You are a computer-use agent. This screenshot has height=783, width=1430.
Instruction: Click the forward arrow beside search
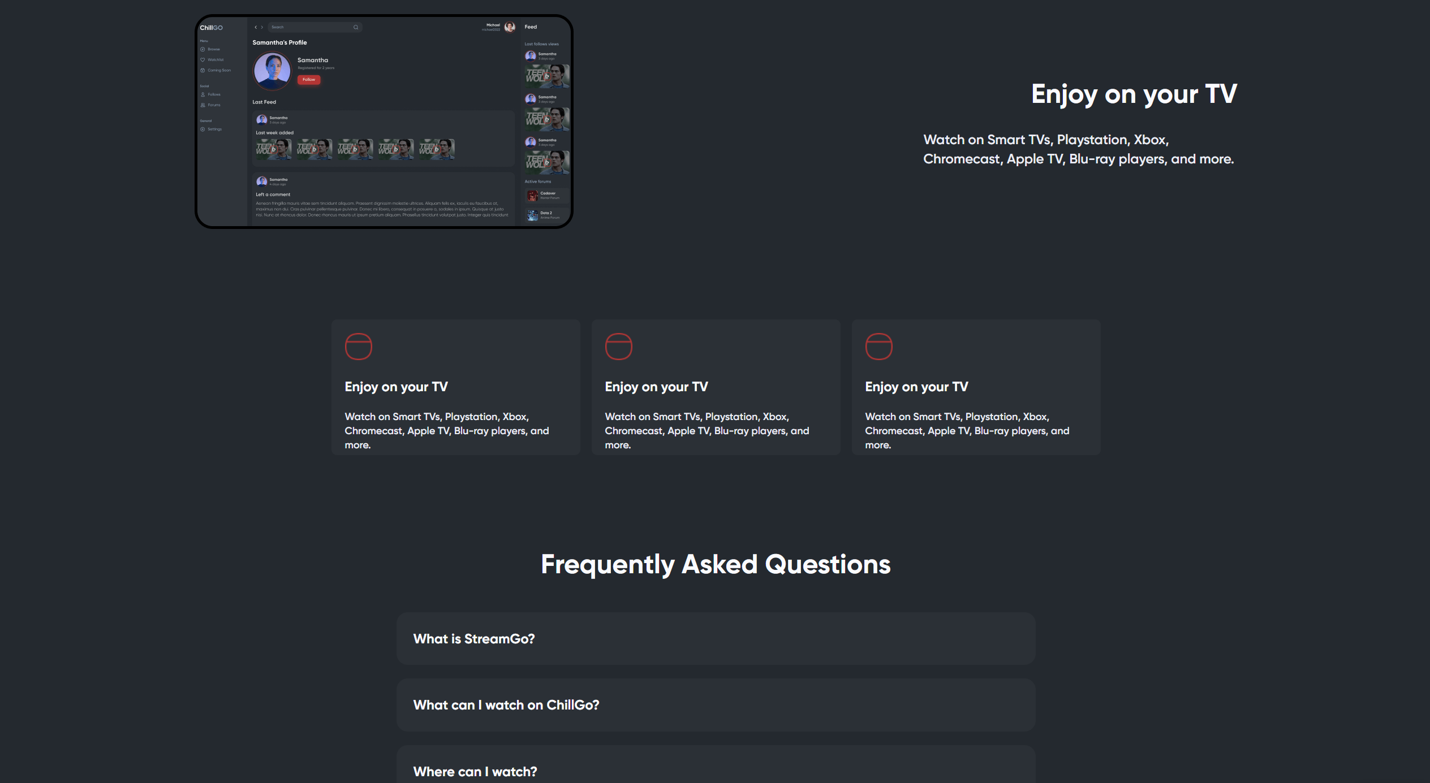262,27
